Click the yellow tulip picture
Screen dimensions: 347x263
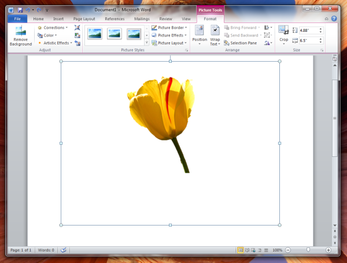pos(170,143)
